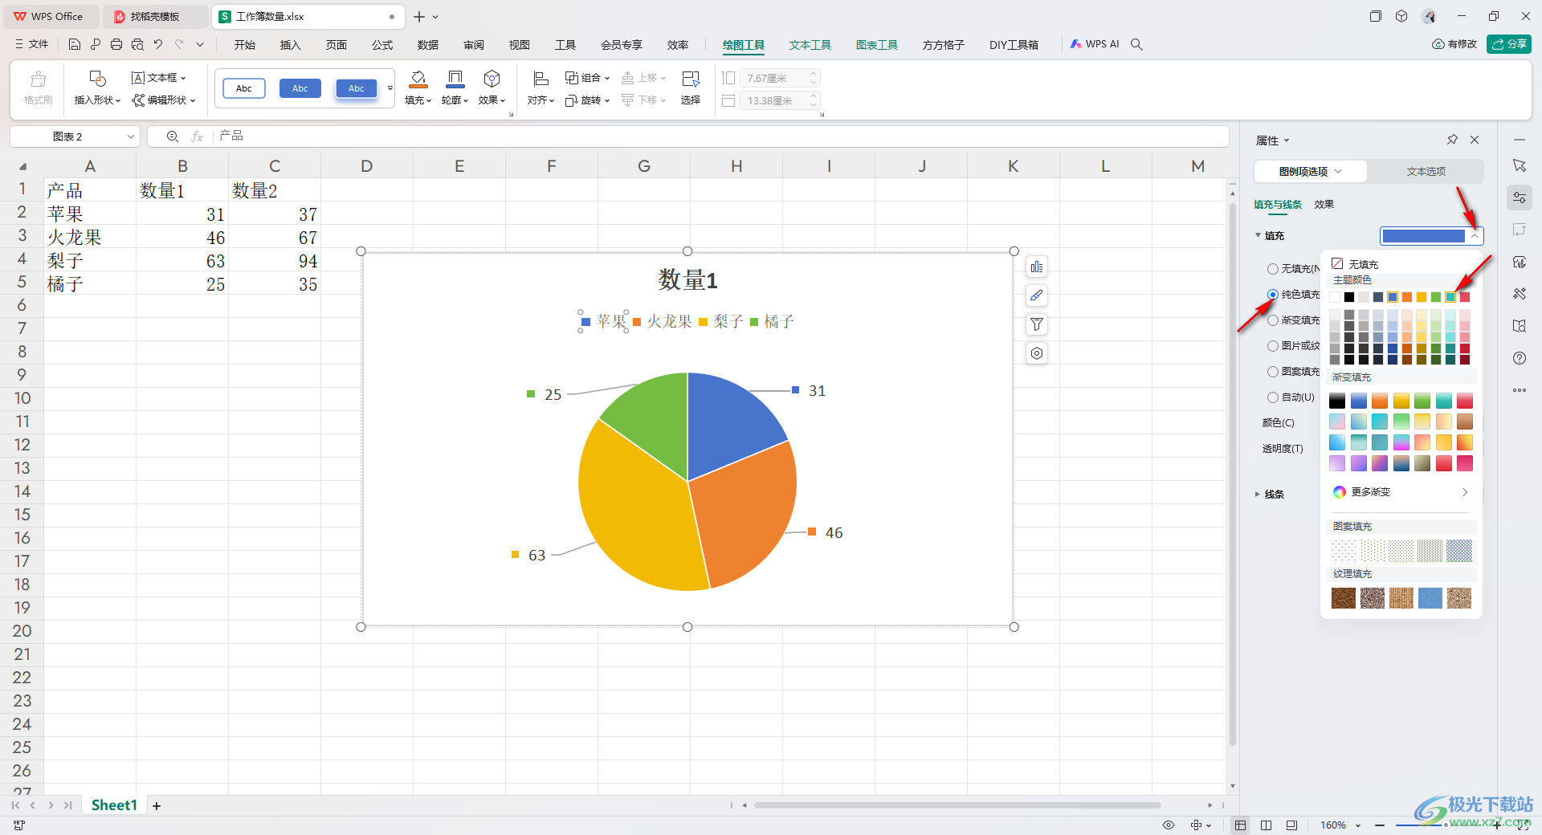
Task: Select the Pattern Fill radio button
Action: click(1273, 372)
